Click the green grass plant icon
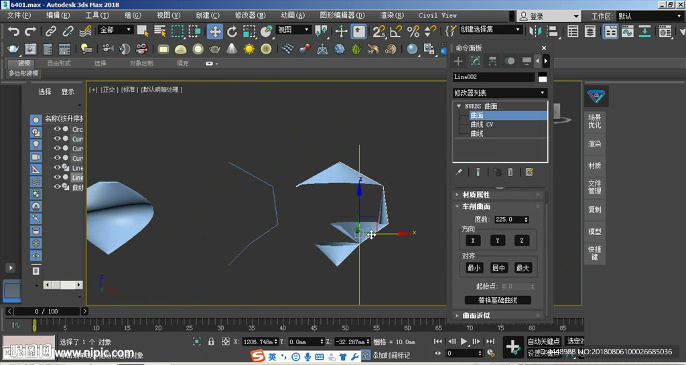The width and height of the screenshot is (686, 365). [356, 49]
